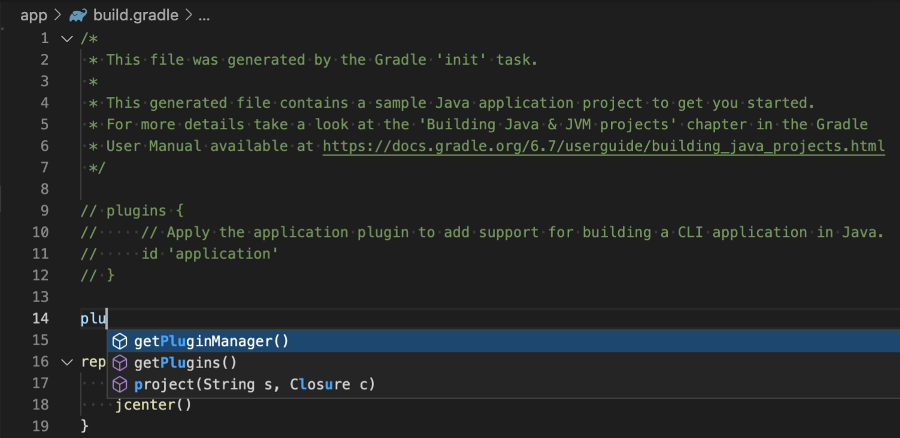
Task: Click the jcenter() call on line 18
Action: [x=153, y=404]
